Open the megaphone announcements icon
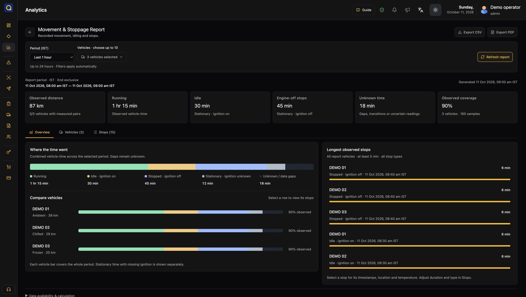 (407, 10)
